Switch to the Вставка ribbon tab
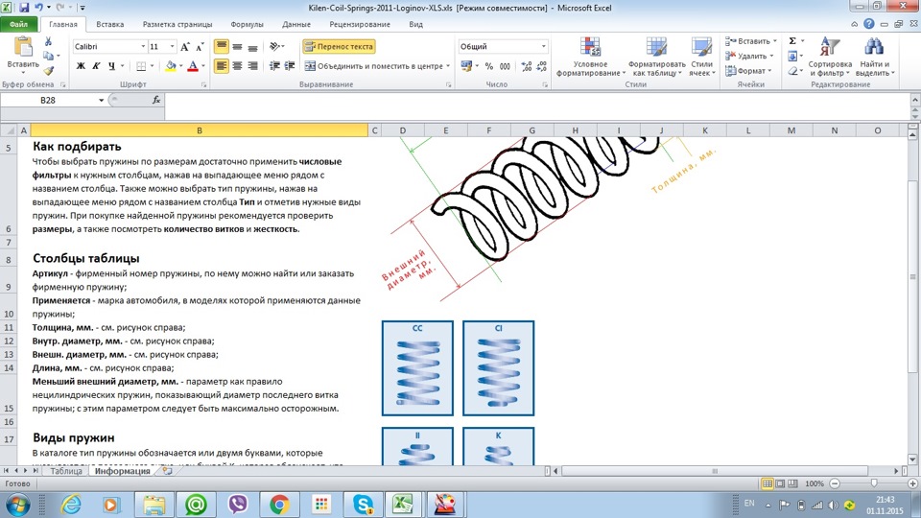 pyautogui.click(x=109, y=25)
